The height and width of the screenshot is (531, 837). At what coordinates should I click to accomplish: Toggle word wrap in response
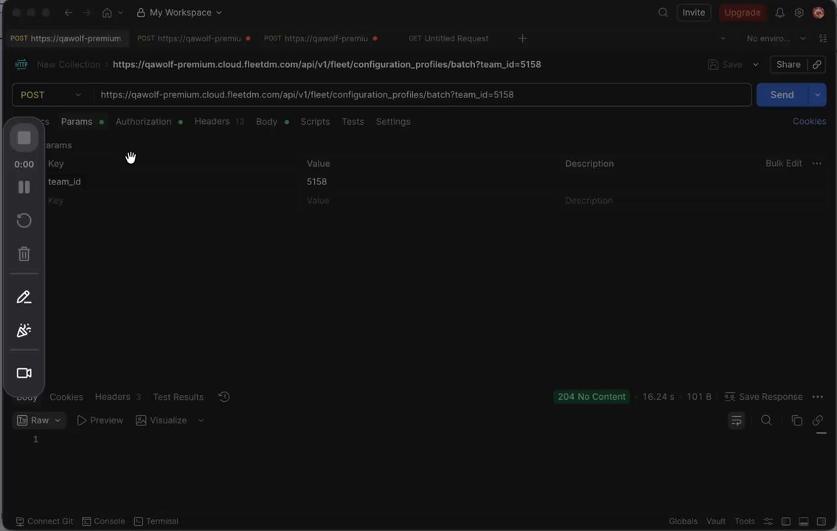click(737, 420)
